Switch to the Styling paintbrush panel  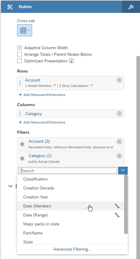point(131,7)
